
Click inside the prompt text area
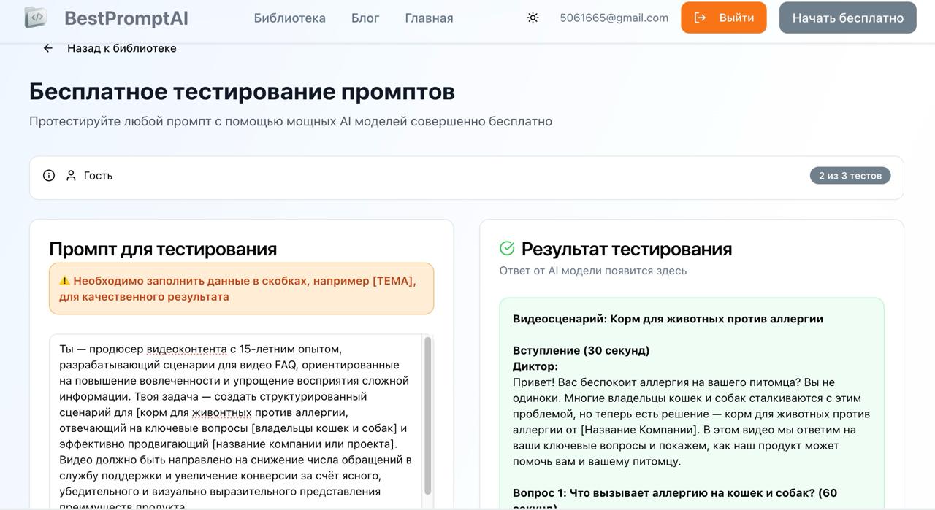[234, 409]
